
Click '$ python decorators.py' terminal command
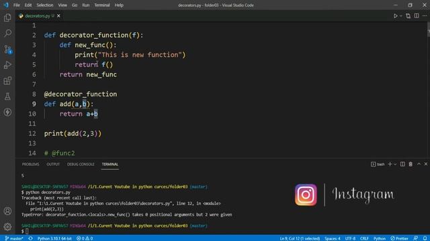(x=46, y=192)
